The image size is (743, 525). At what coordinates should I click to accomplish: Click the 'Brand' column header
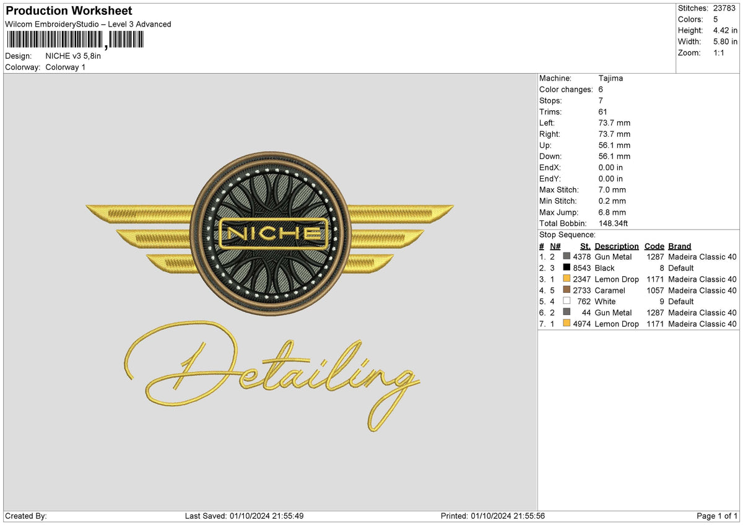tap(680, 246)
